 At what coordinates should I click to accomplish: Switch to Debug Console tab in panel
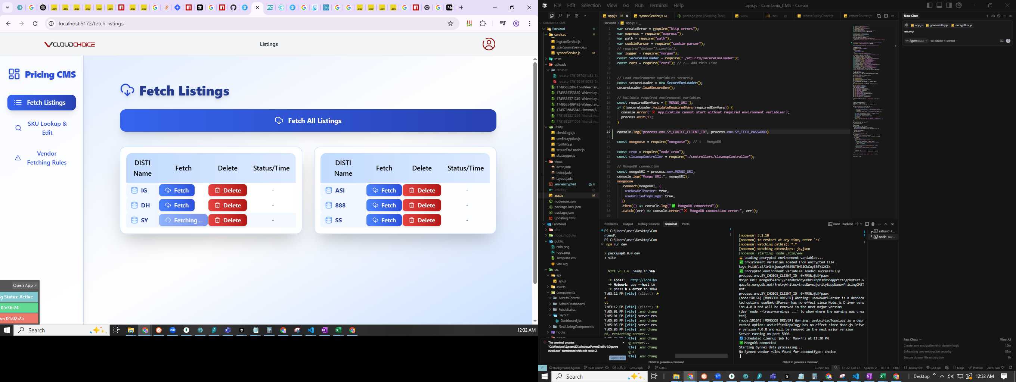(649, 224)
